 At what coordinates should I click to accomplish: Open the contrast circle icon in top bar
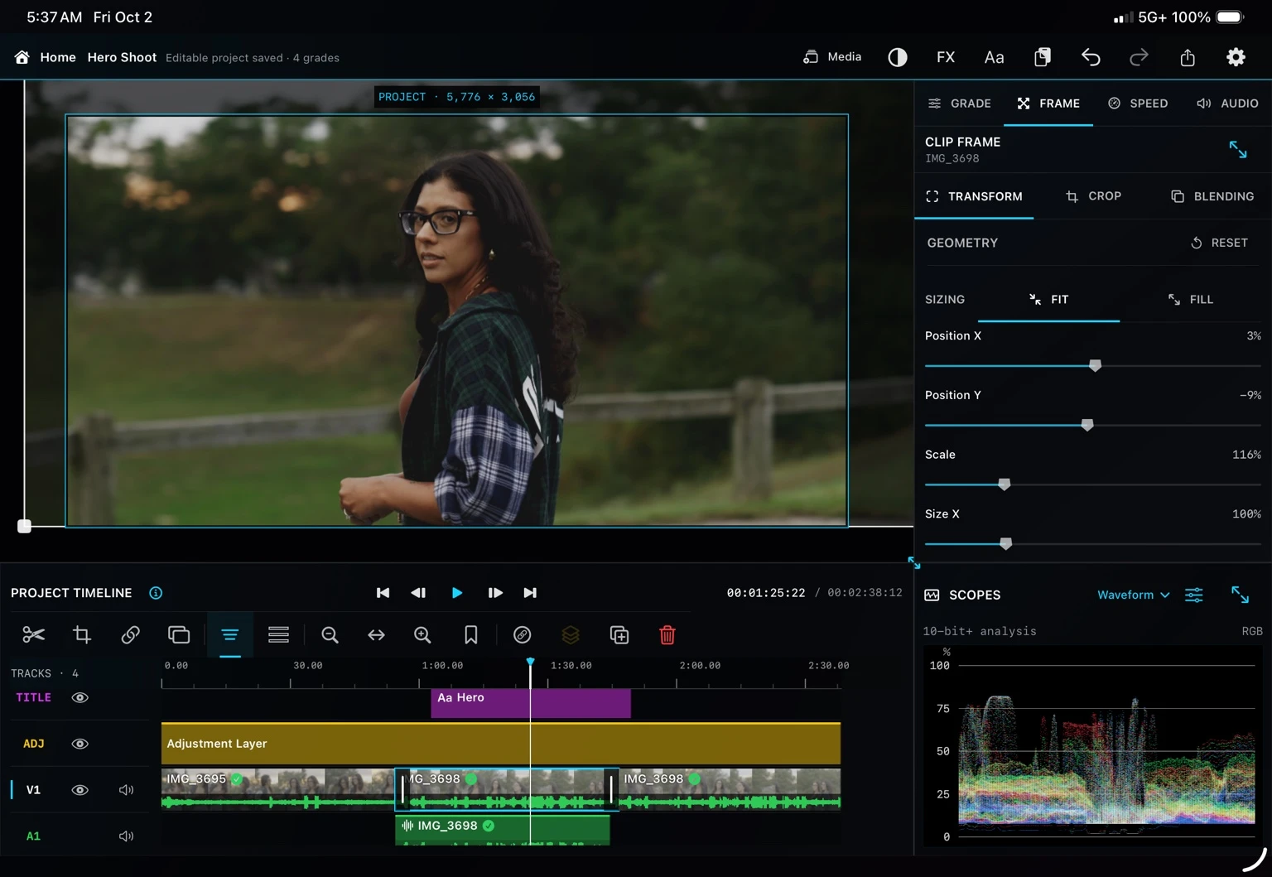(898, 57)
